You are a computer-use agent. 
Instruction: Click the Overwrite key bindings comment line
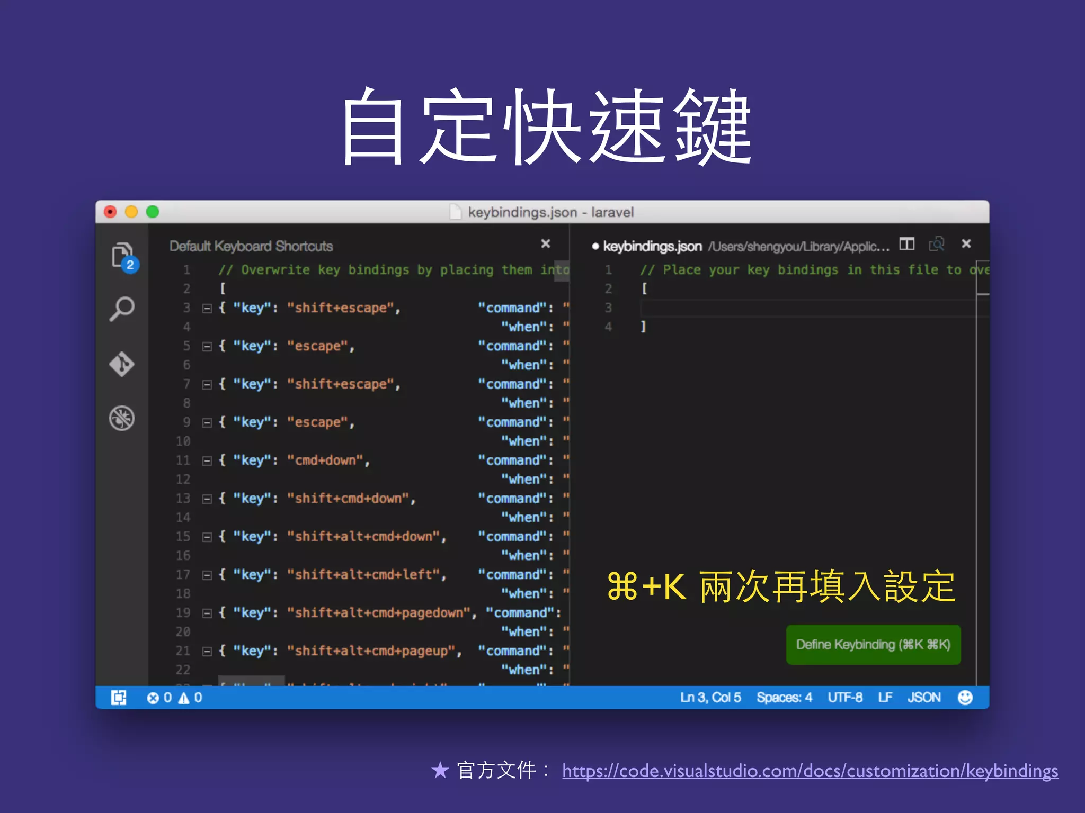[394, 270]
